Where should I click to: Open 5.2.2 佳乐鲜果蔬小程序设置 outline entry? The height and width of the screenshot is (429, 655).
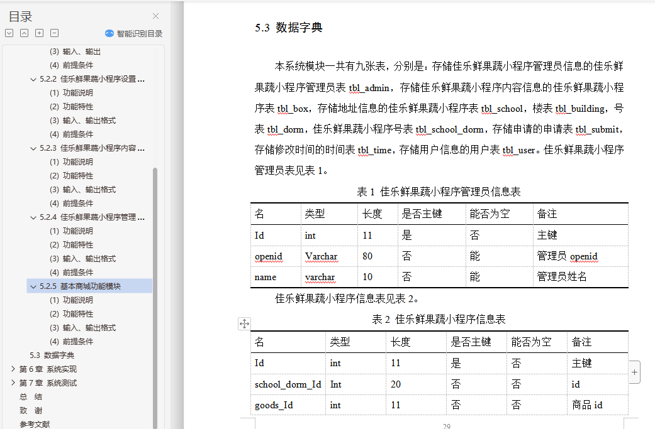coord(92,79)
